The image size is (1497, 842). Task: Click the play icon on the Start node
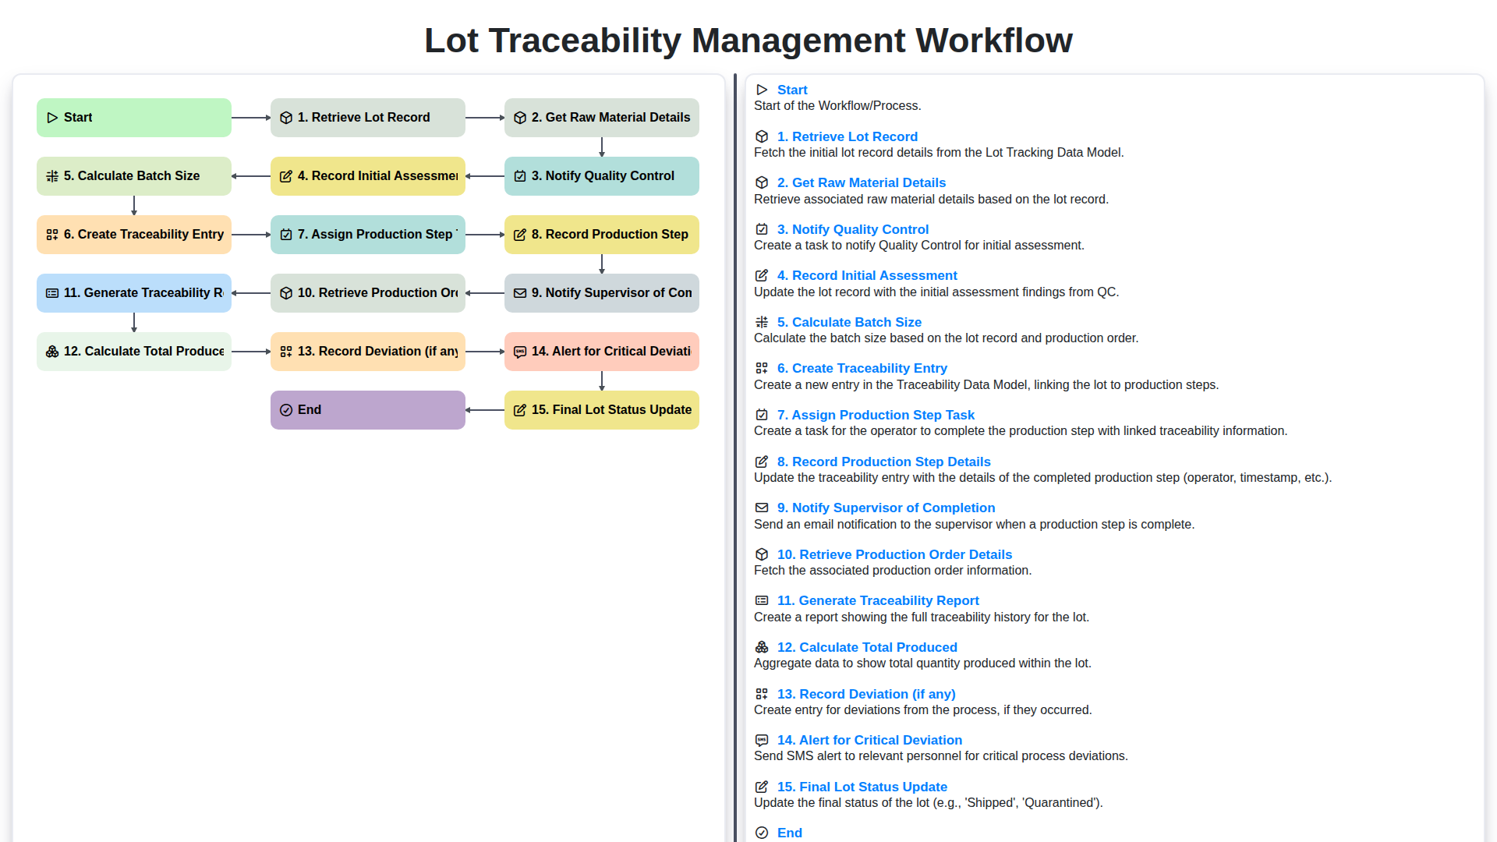52,117
